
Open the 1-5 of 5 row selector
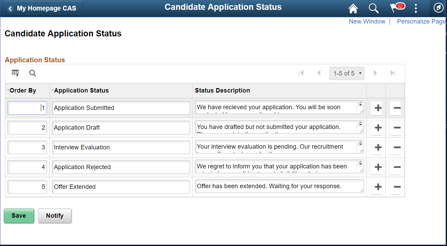coord(347,73)
